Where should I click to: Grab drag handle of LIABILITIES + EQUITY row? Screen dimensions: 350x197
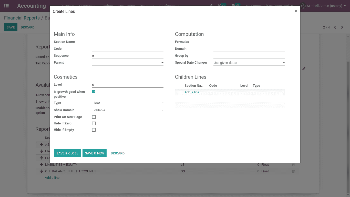coord(41,164)
